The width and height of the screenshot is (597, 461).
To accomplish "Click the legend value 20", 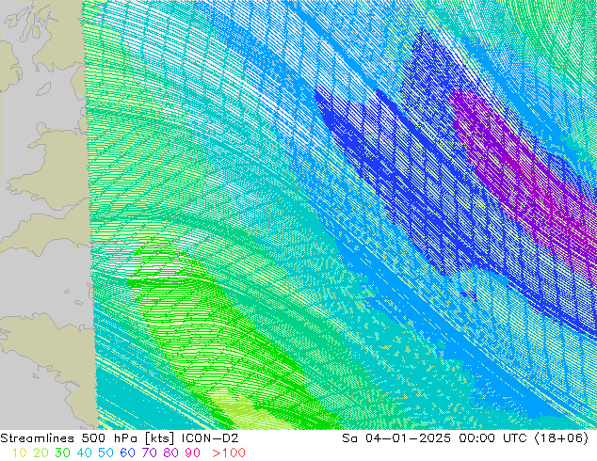I will click(40, 453).
